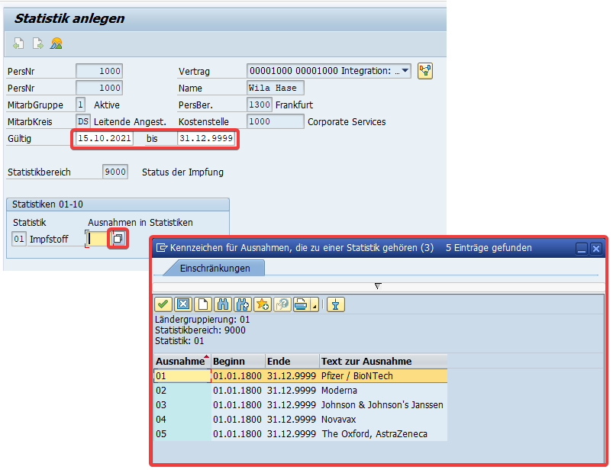
Task: Open the organizational assignment icon beside Vertrag
Action: click(425, 71)
